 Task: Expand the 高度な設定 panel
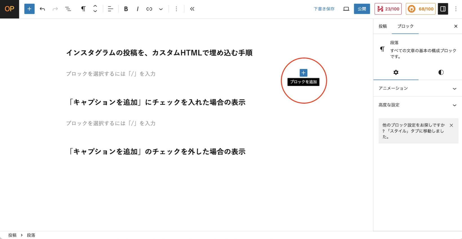[418, 105]
